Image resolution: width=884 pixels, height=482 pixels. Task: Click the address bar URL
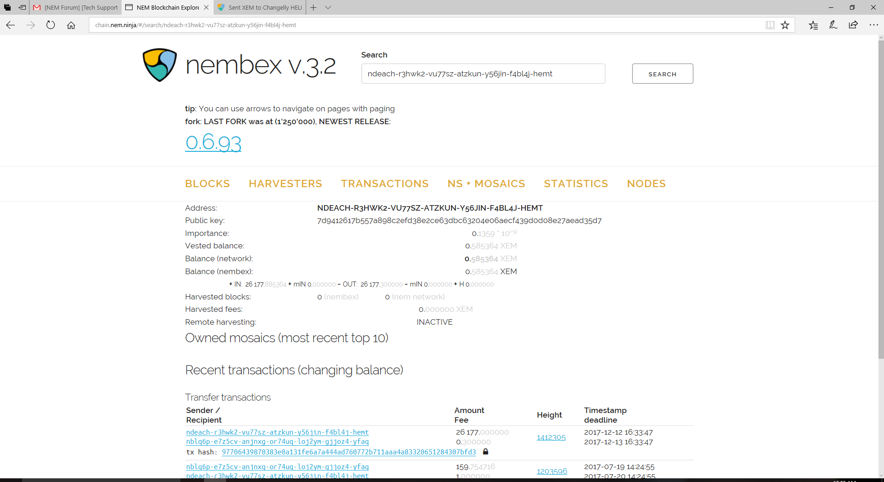click(196, 25)
